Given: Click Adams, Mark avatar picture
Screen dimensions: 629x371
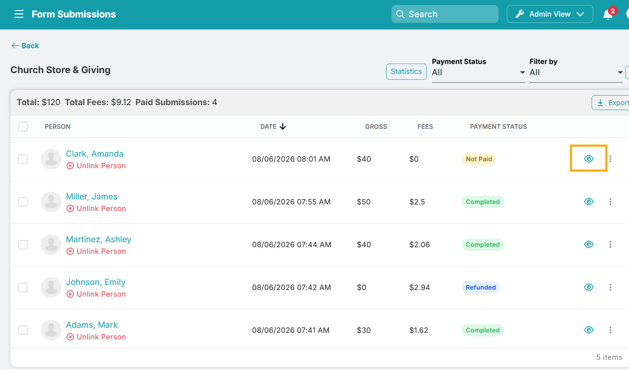Looking at the screenshot, I should tap(51, 330).
